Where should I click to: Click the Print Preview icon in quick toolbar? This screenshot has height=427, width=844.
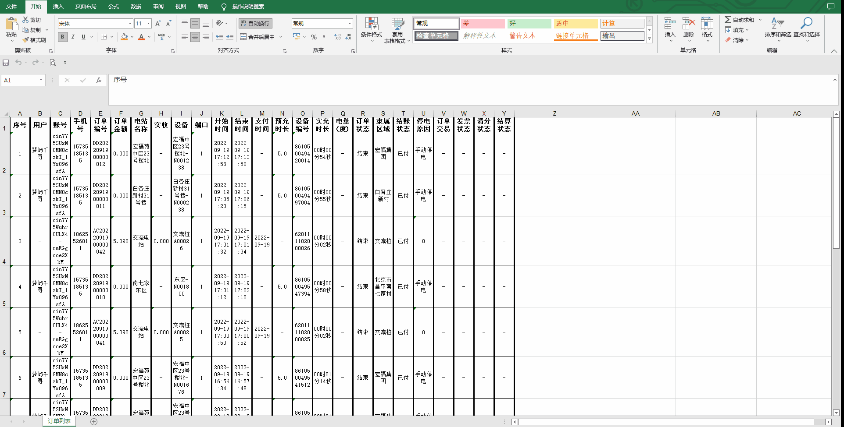pyautogui.click(x=53, y=63)
